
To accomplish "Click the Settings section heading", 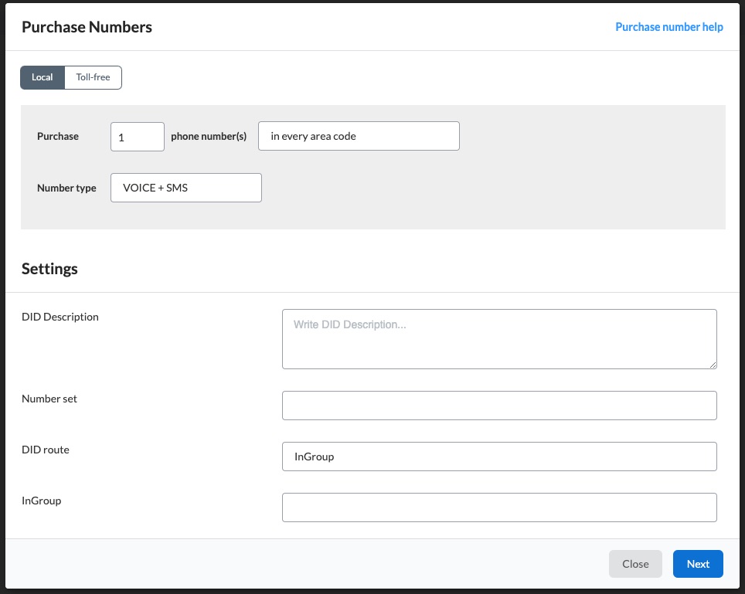I will 49,269.
